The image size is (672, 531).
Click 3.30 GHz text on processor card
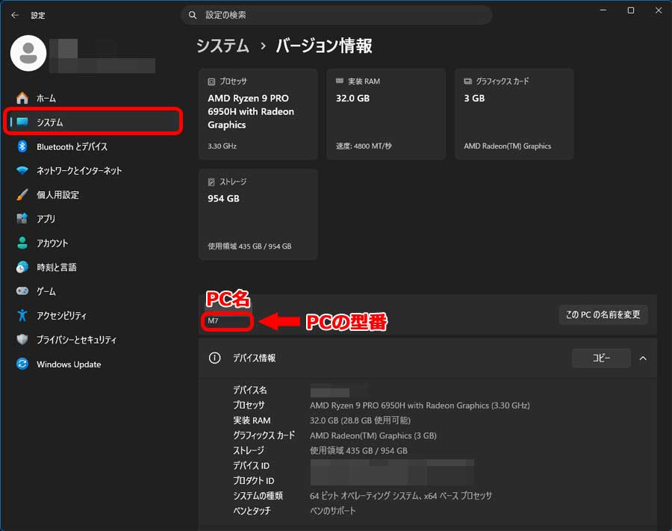[x=222, y=146]
